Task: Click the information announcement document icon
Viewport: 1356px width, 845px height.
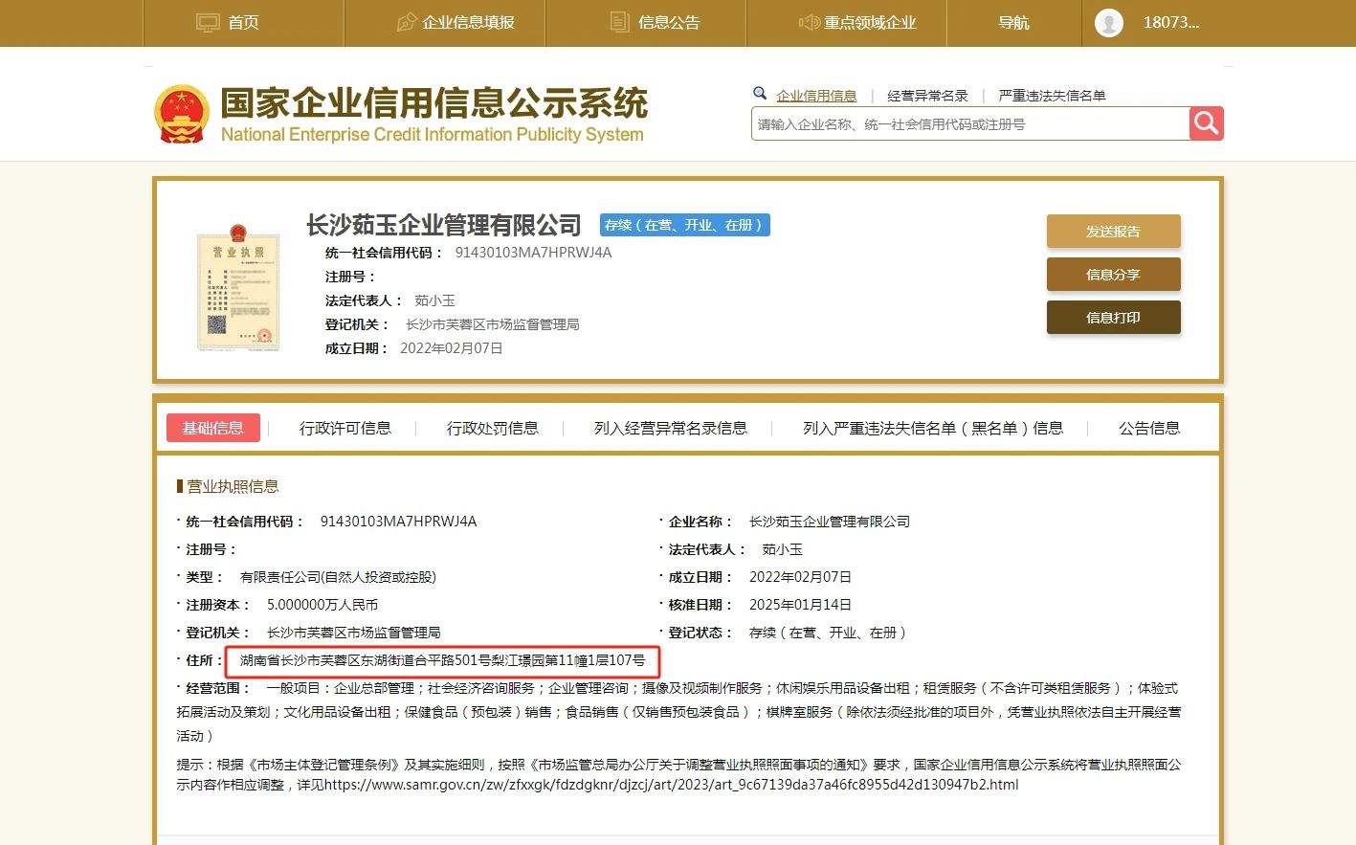Action: [x=620, y=22]
